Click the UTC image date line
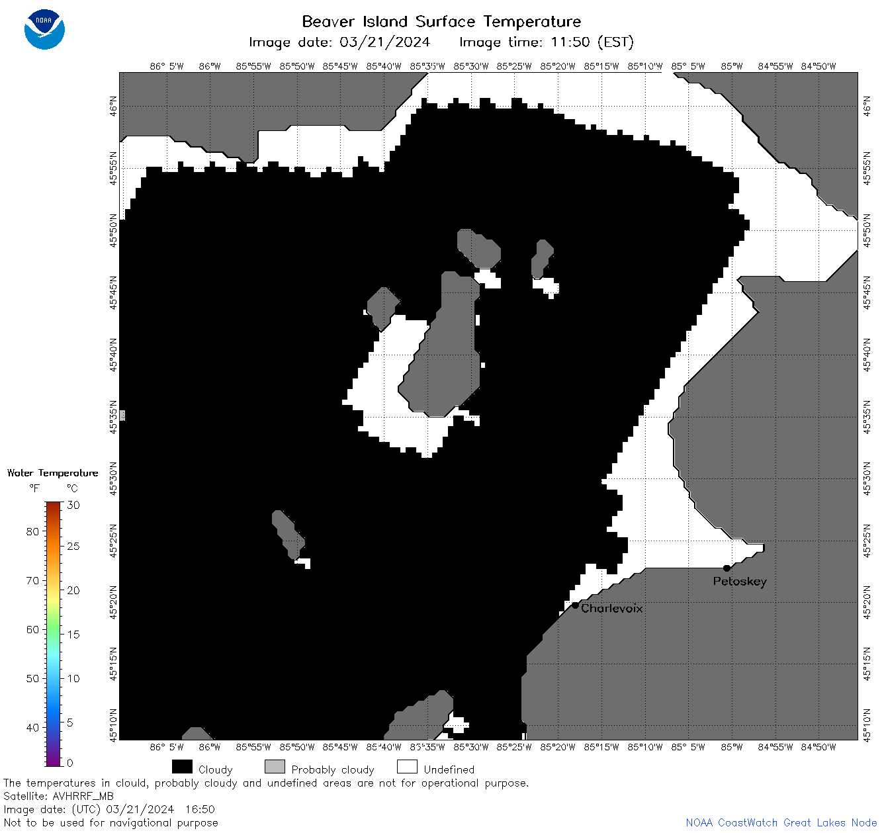This screenshot has height=833, width=884. [109, 809]
